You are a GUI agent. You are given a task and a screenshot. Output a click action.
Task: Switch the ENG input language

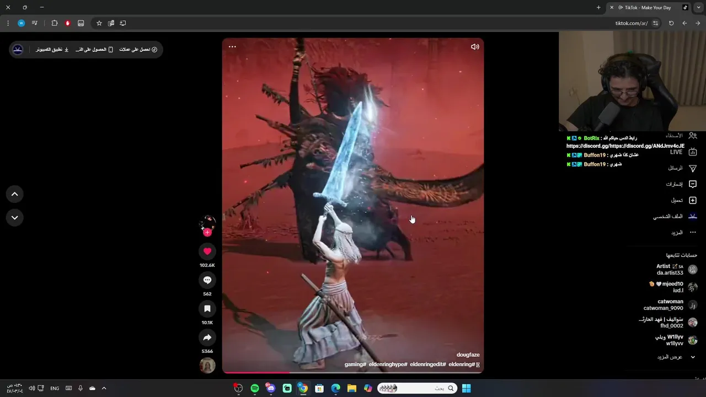[x=55, y=388]
